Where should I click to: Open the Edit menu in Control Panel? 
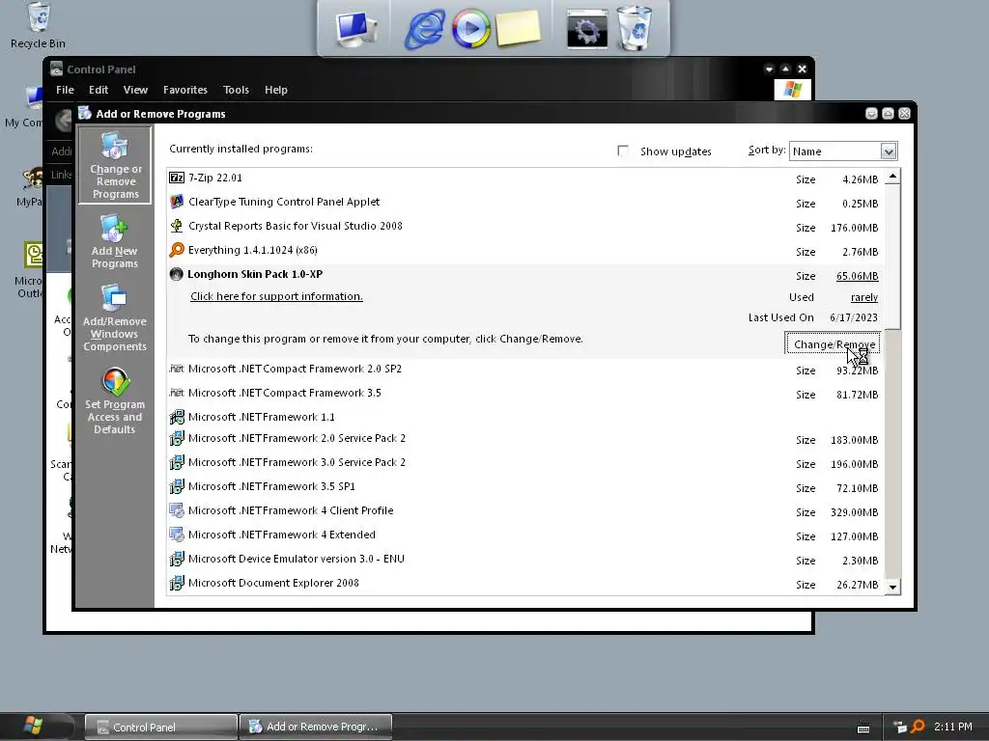pos(99,90)
